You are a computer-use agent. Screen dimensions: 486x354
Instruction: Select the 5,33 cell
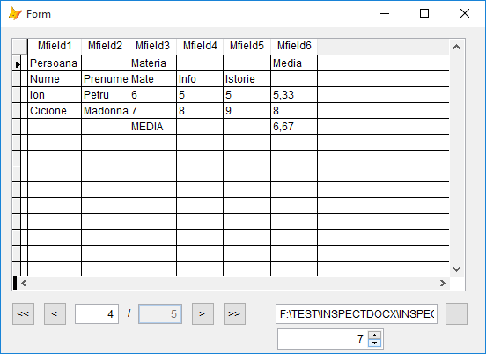294,95
